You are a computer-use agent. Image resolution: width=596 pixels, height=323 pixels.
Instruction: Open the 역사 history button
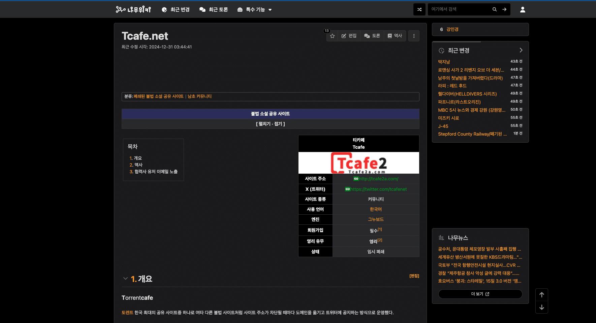[x=395, y=36]
